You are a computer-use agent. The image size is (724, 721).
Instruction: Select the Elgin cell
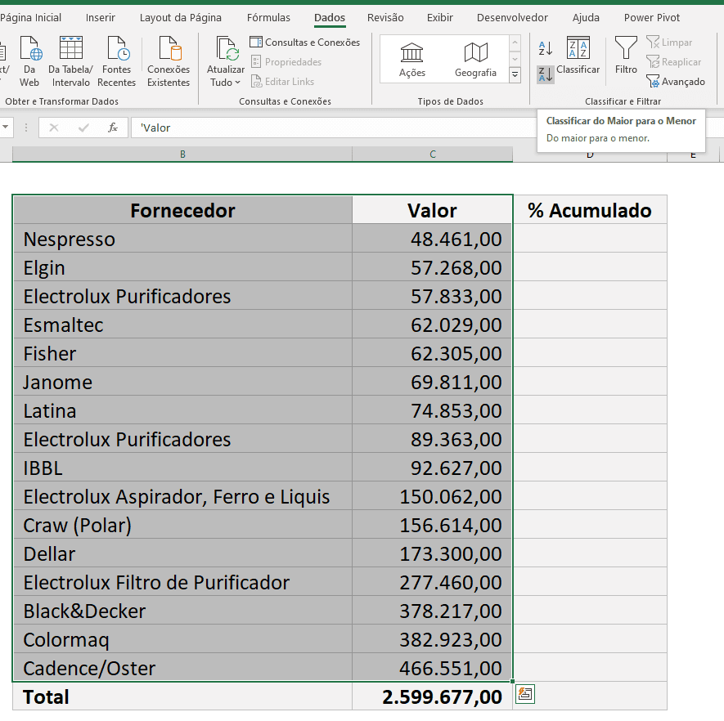point(183,267)
